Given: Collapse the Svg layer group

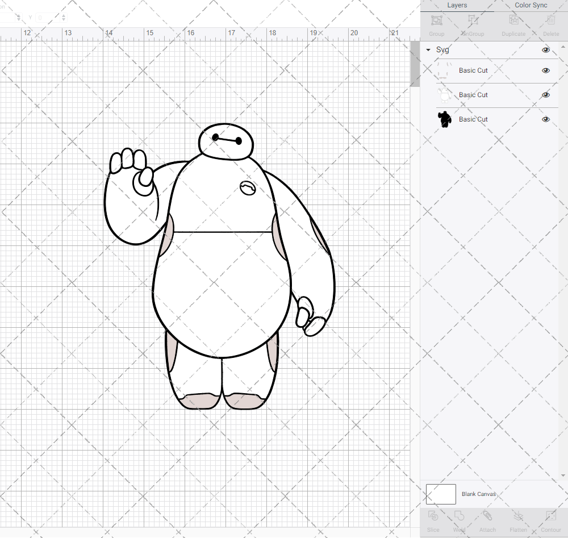Looking at the screenshot, I should tap(428, 49).
